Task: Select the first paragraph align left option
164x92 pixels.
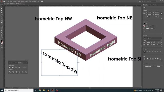Action: coord(145,52)
